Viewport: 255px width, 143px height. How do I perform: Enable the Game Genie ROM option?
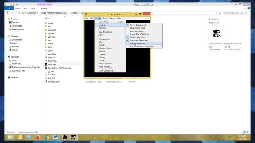click(x=144, y=43)
